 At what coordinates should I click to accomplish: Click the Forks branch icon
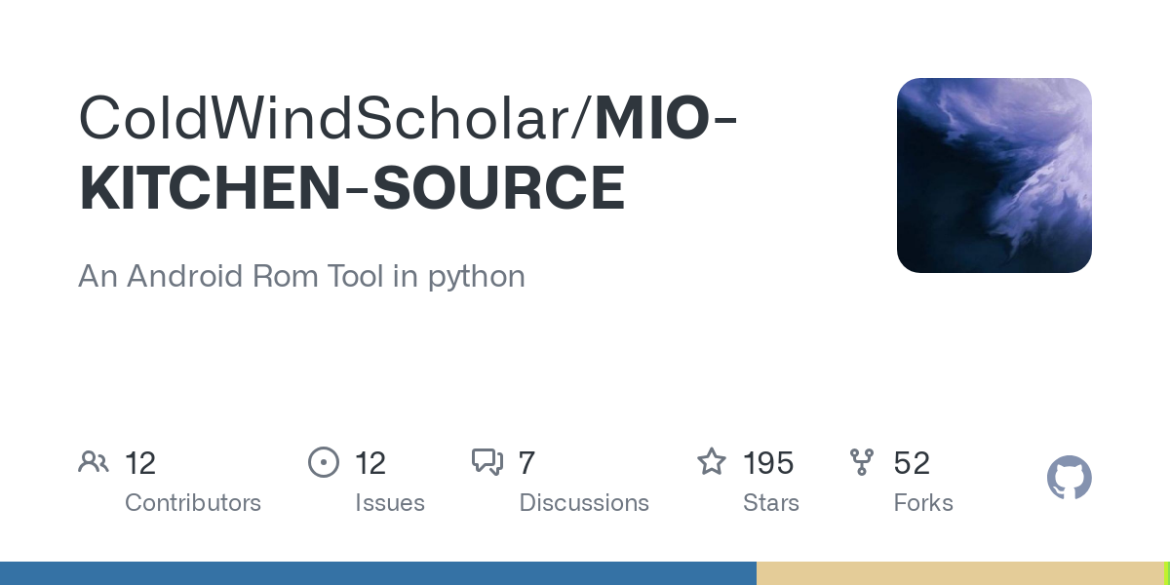862,462
